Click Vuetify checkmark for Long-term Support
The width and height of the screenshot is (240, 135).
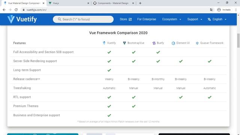(109, 70)
